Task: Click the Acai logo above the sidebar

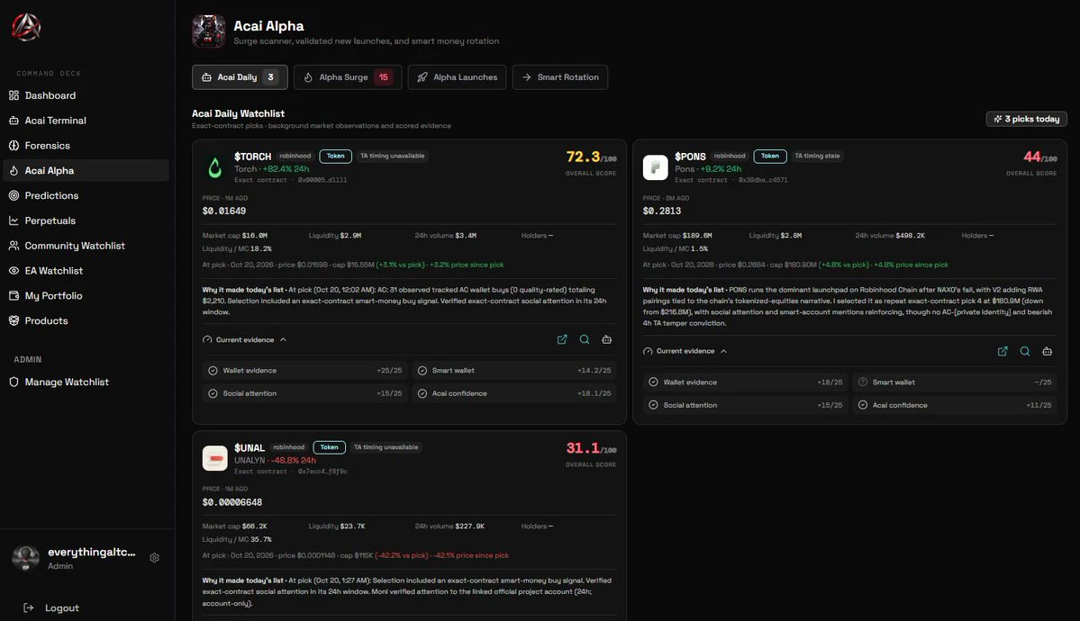Action: pyautogui.click(x=26, y=28)
